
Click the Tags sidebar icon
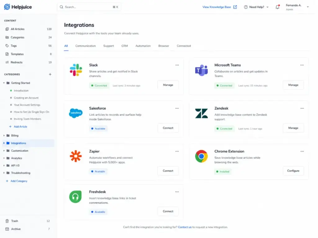7,46
